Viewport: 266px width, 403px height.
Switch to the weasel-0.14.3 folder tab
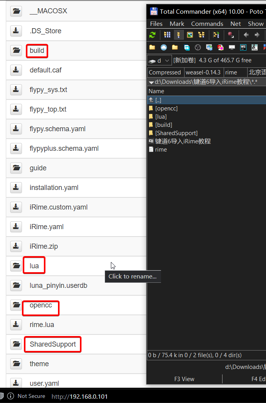tap(203, 72)
